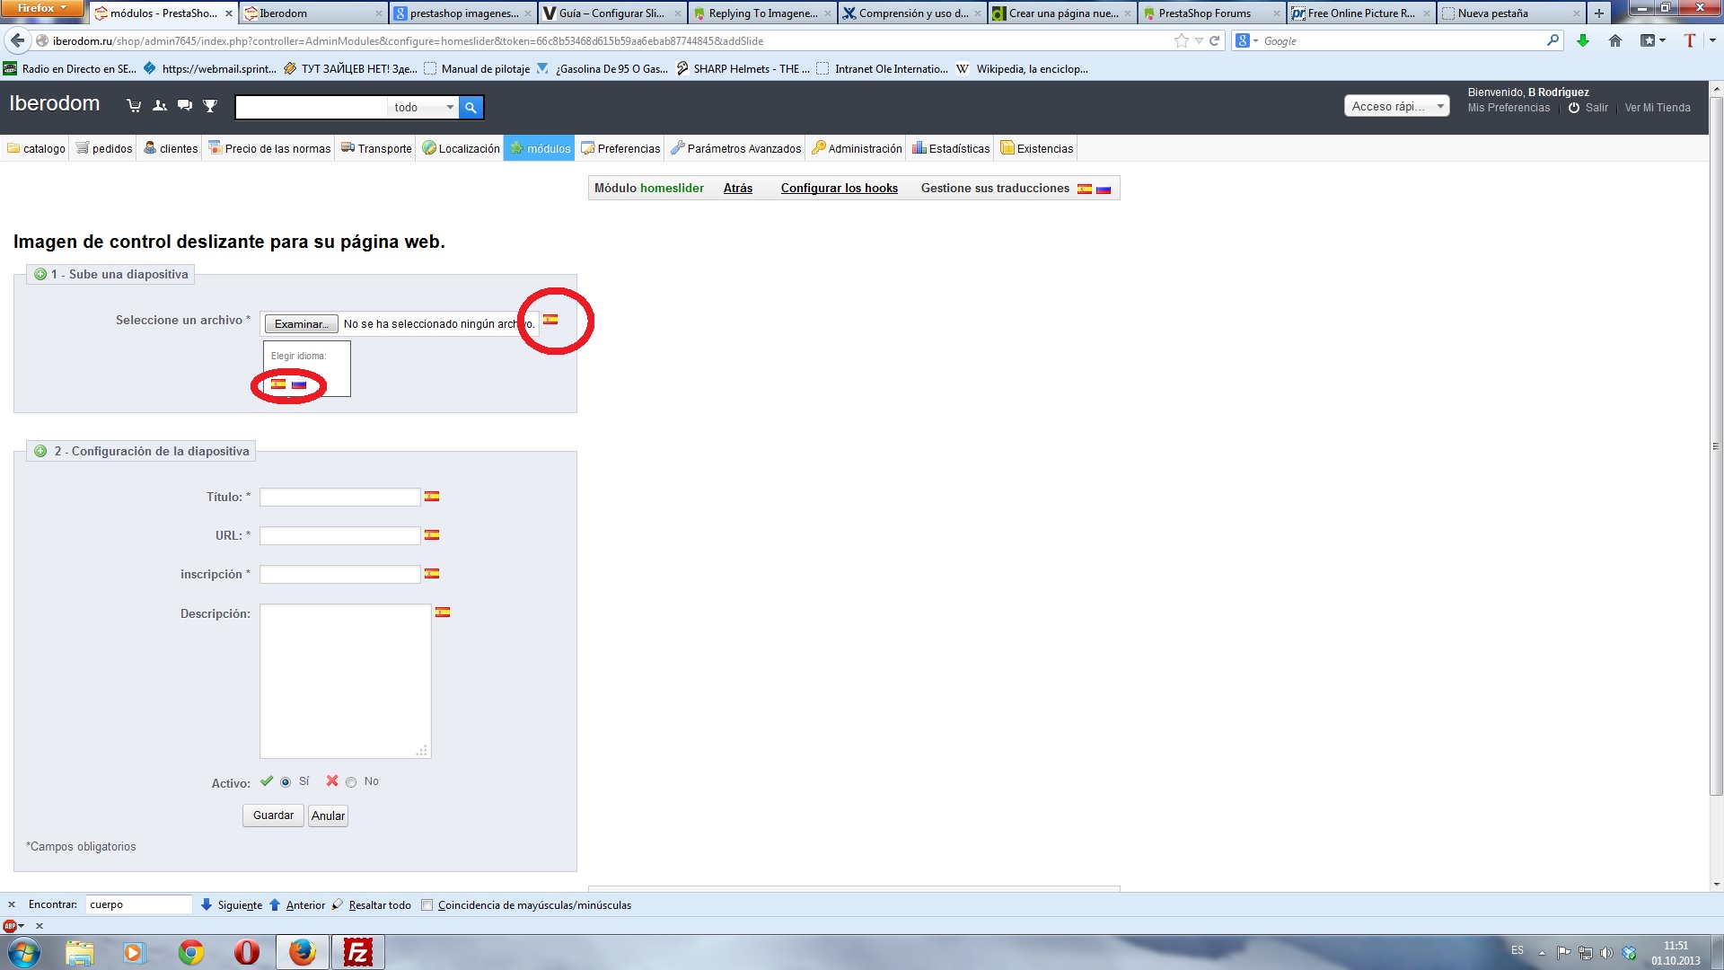Select the Sí radio button for Activo
The height and width of the screenshot is (970, 1724).
point(286,782)
